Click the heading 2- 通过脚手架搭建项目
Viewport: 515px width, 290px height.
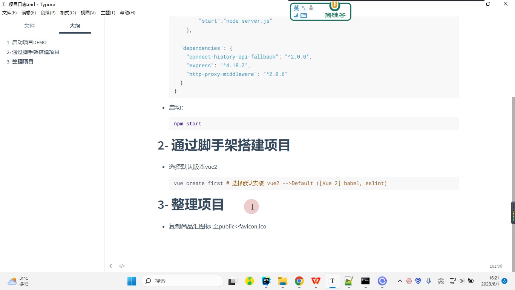[x=224, y=145]
